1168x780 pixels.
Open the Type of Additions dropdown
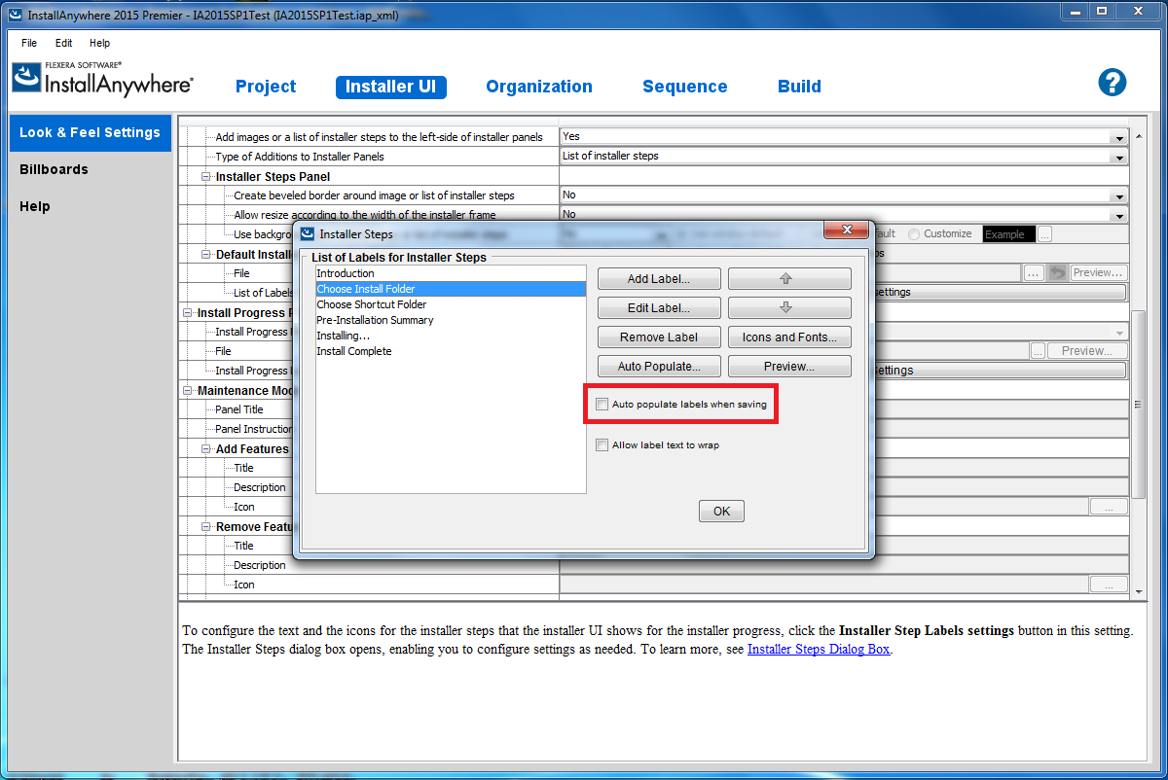click(x=1119, y=157)
